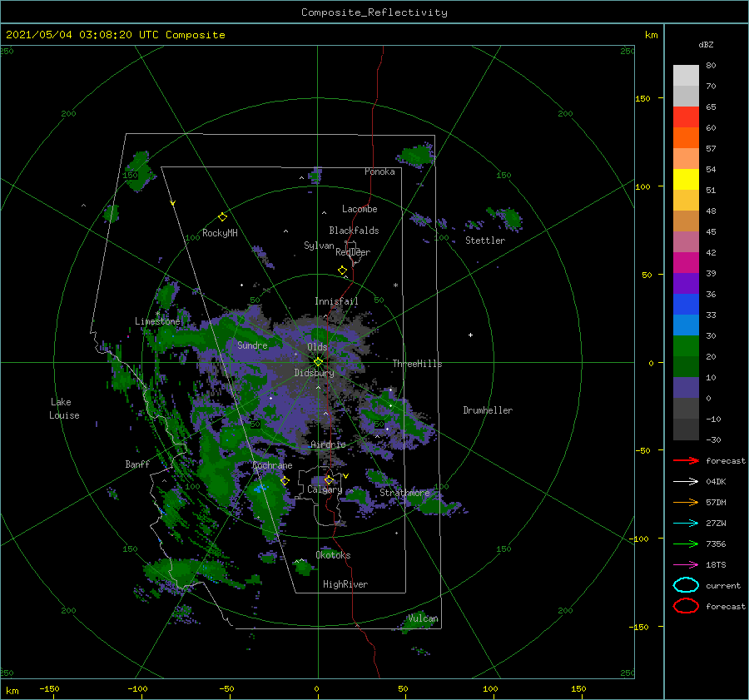Click the white asterisk marker east of Innisfail
749x700 pixels.
pyautogui.click(x=395, y=285)
